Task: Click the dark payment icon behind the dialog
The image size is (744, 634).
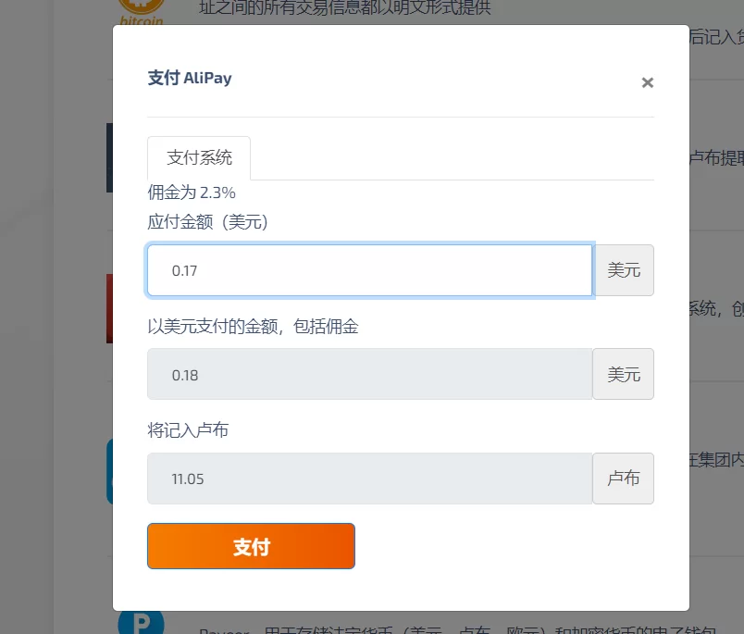Action: [109, 157]
